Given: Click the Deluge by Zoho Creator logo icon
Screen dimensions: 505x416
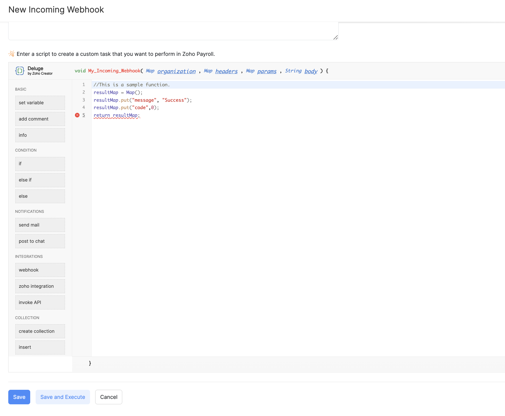Looking at the screenshot, I should point(20,71).
